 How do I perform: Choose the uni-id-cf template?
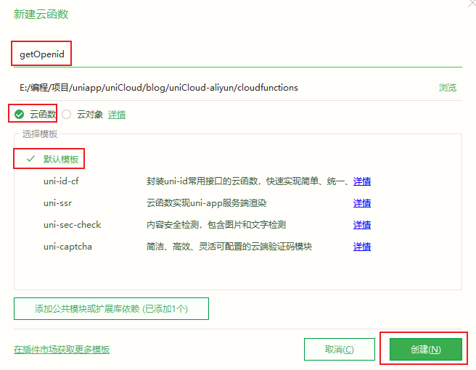[61, 181]
